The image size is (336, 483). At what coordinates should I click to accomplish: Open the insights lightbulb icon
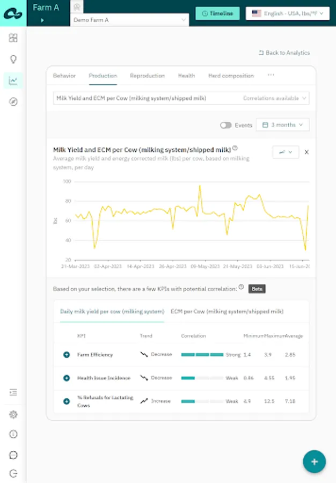(13, 59)
